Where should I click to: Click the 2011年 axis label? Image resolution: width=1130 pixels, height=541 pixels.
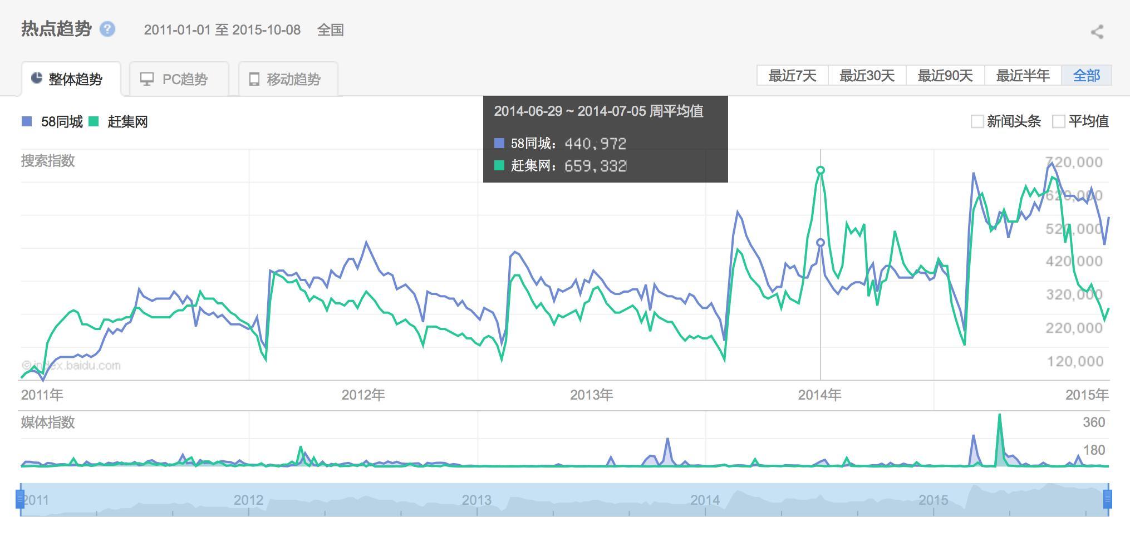point(42,395)
